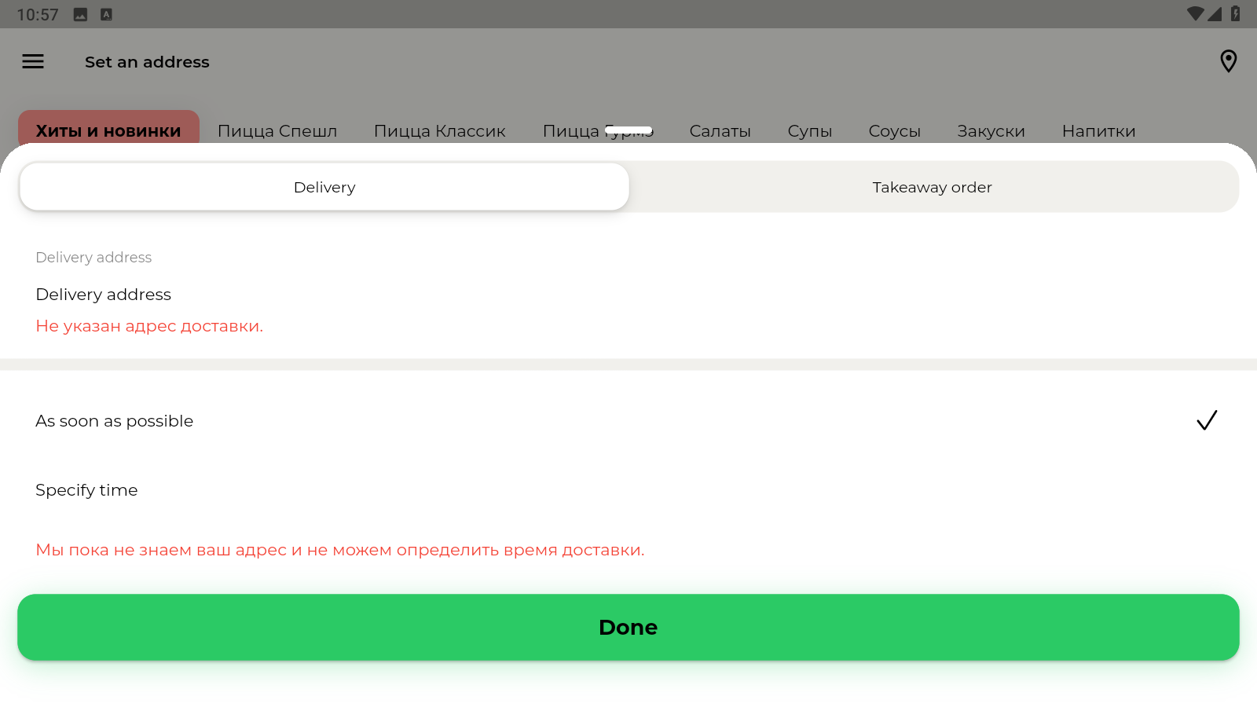
Task: Choose As soon as possible
Action: click(x=628, y=421)
